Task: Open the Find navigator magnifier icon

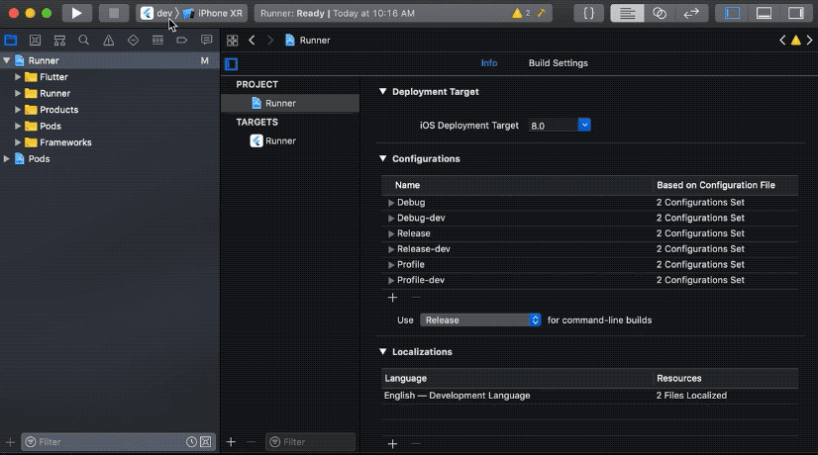Action: [83, 41]
